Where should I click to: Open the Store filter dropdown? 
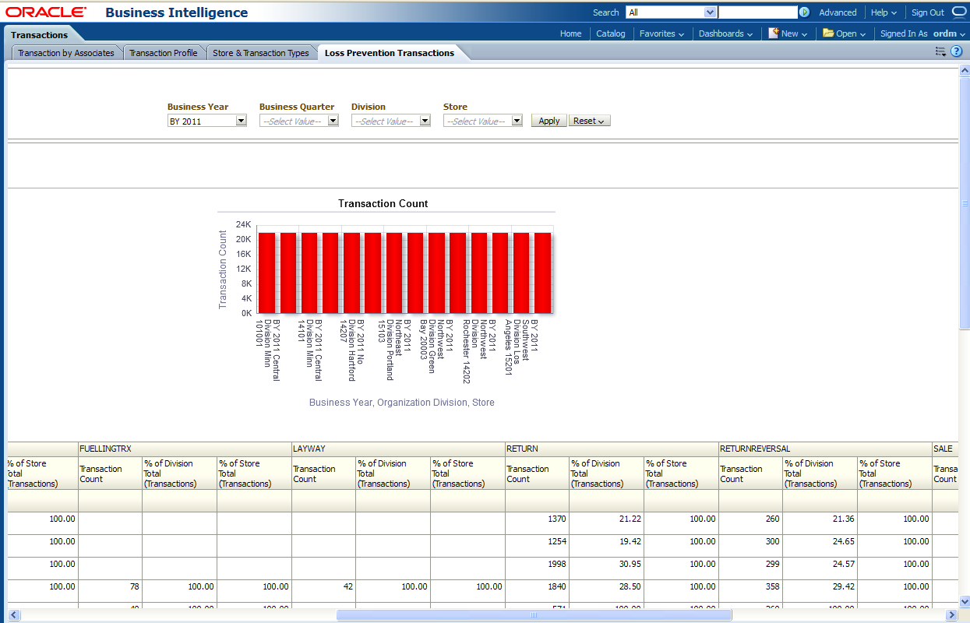click(x=517, y=121)
